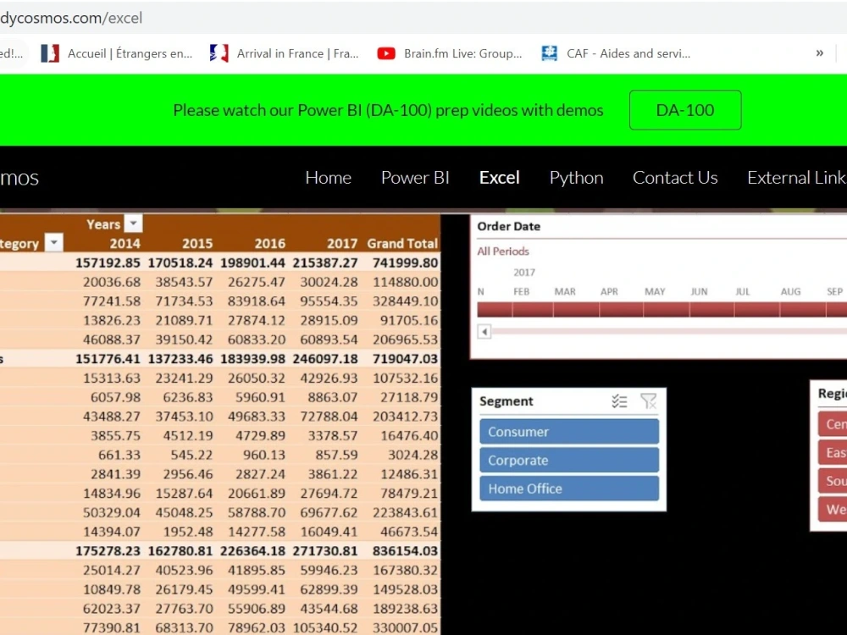
Task: Click the DA-100 button
Action: coord(685,110)
